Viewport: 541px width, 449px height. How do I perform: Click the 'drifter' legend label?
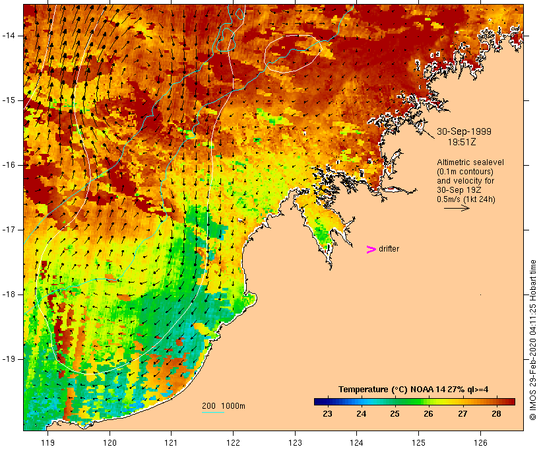pos(389,249)
